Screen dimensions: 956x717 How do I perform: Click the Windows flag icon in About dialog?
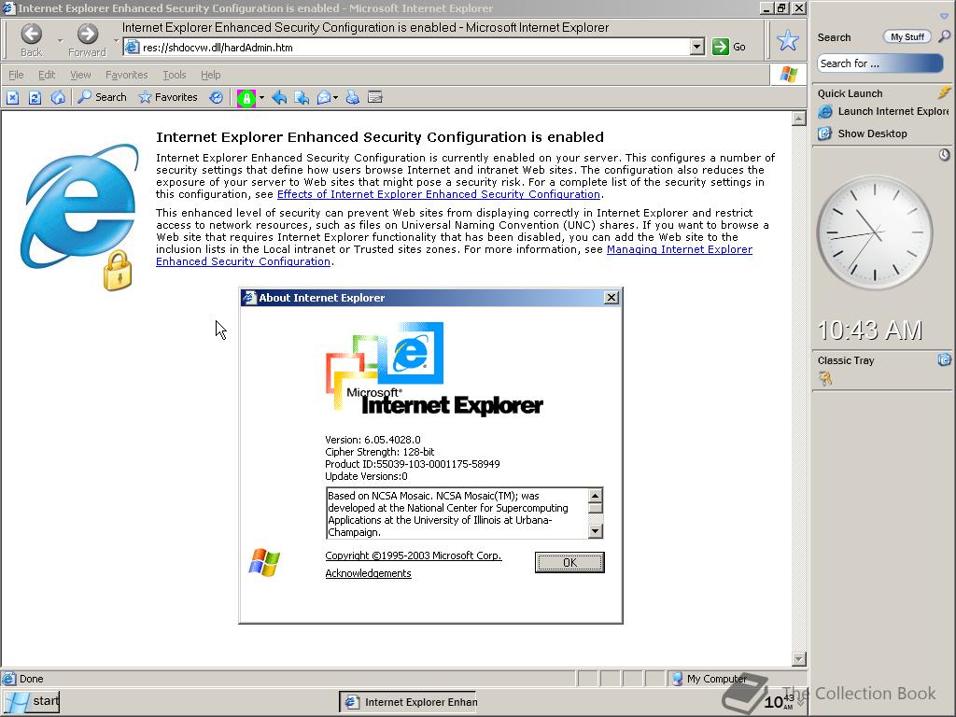click(264, 562)
